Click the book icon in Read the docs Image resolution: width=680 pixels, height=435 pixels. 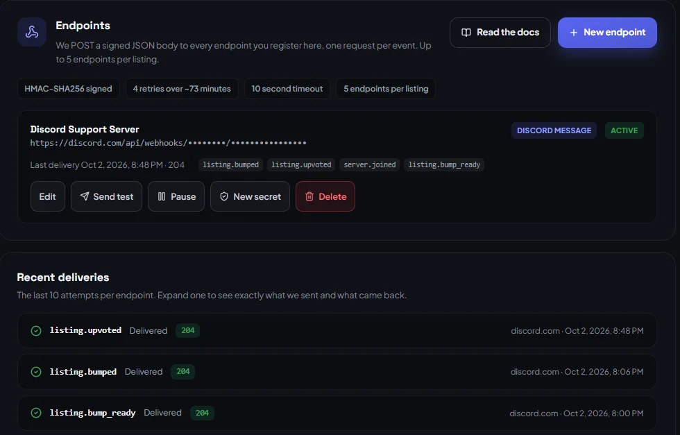(466, 33)
